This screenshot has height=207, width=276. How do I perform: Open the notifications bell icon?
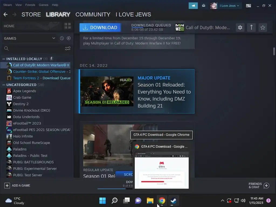click(203, 6)
